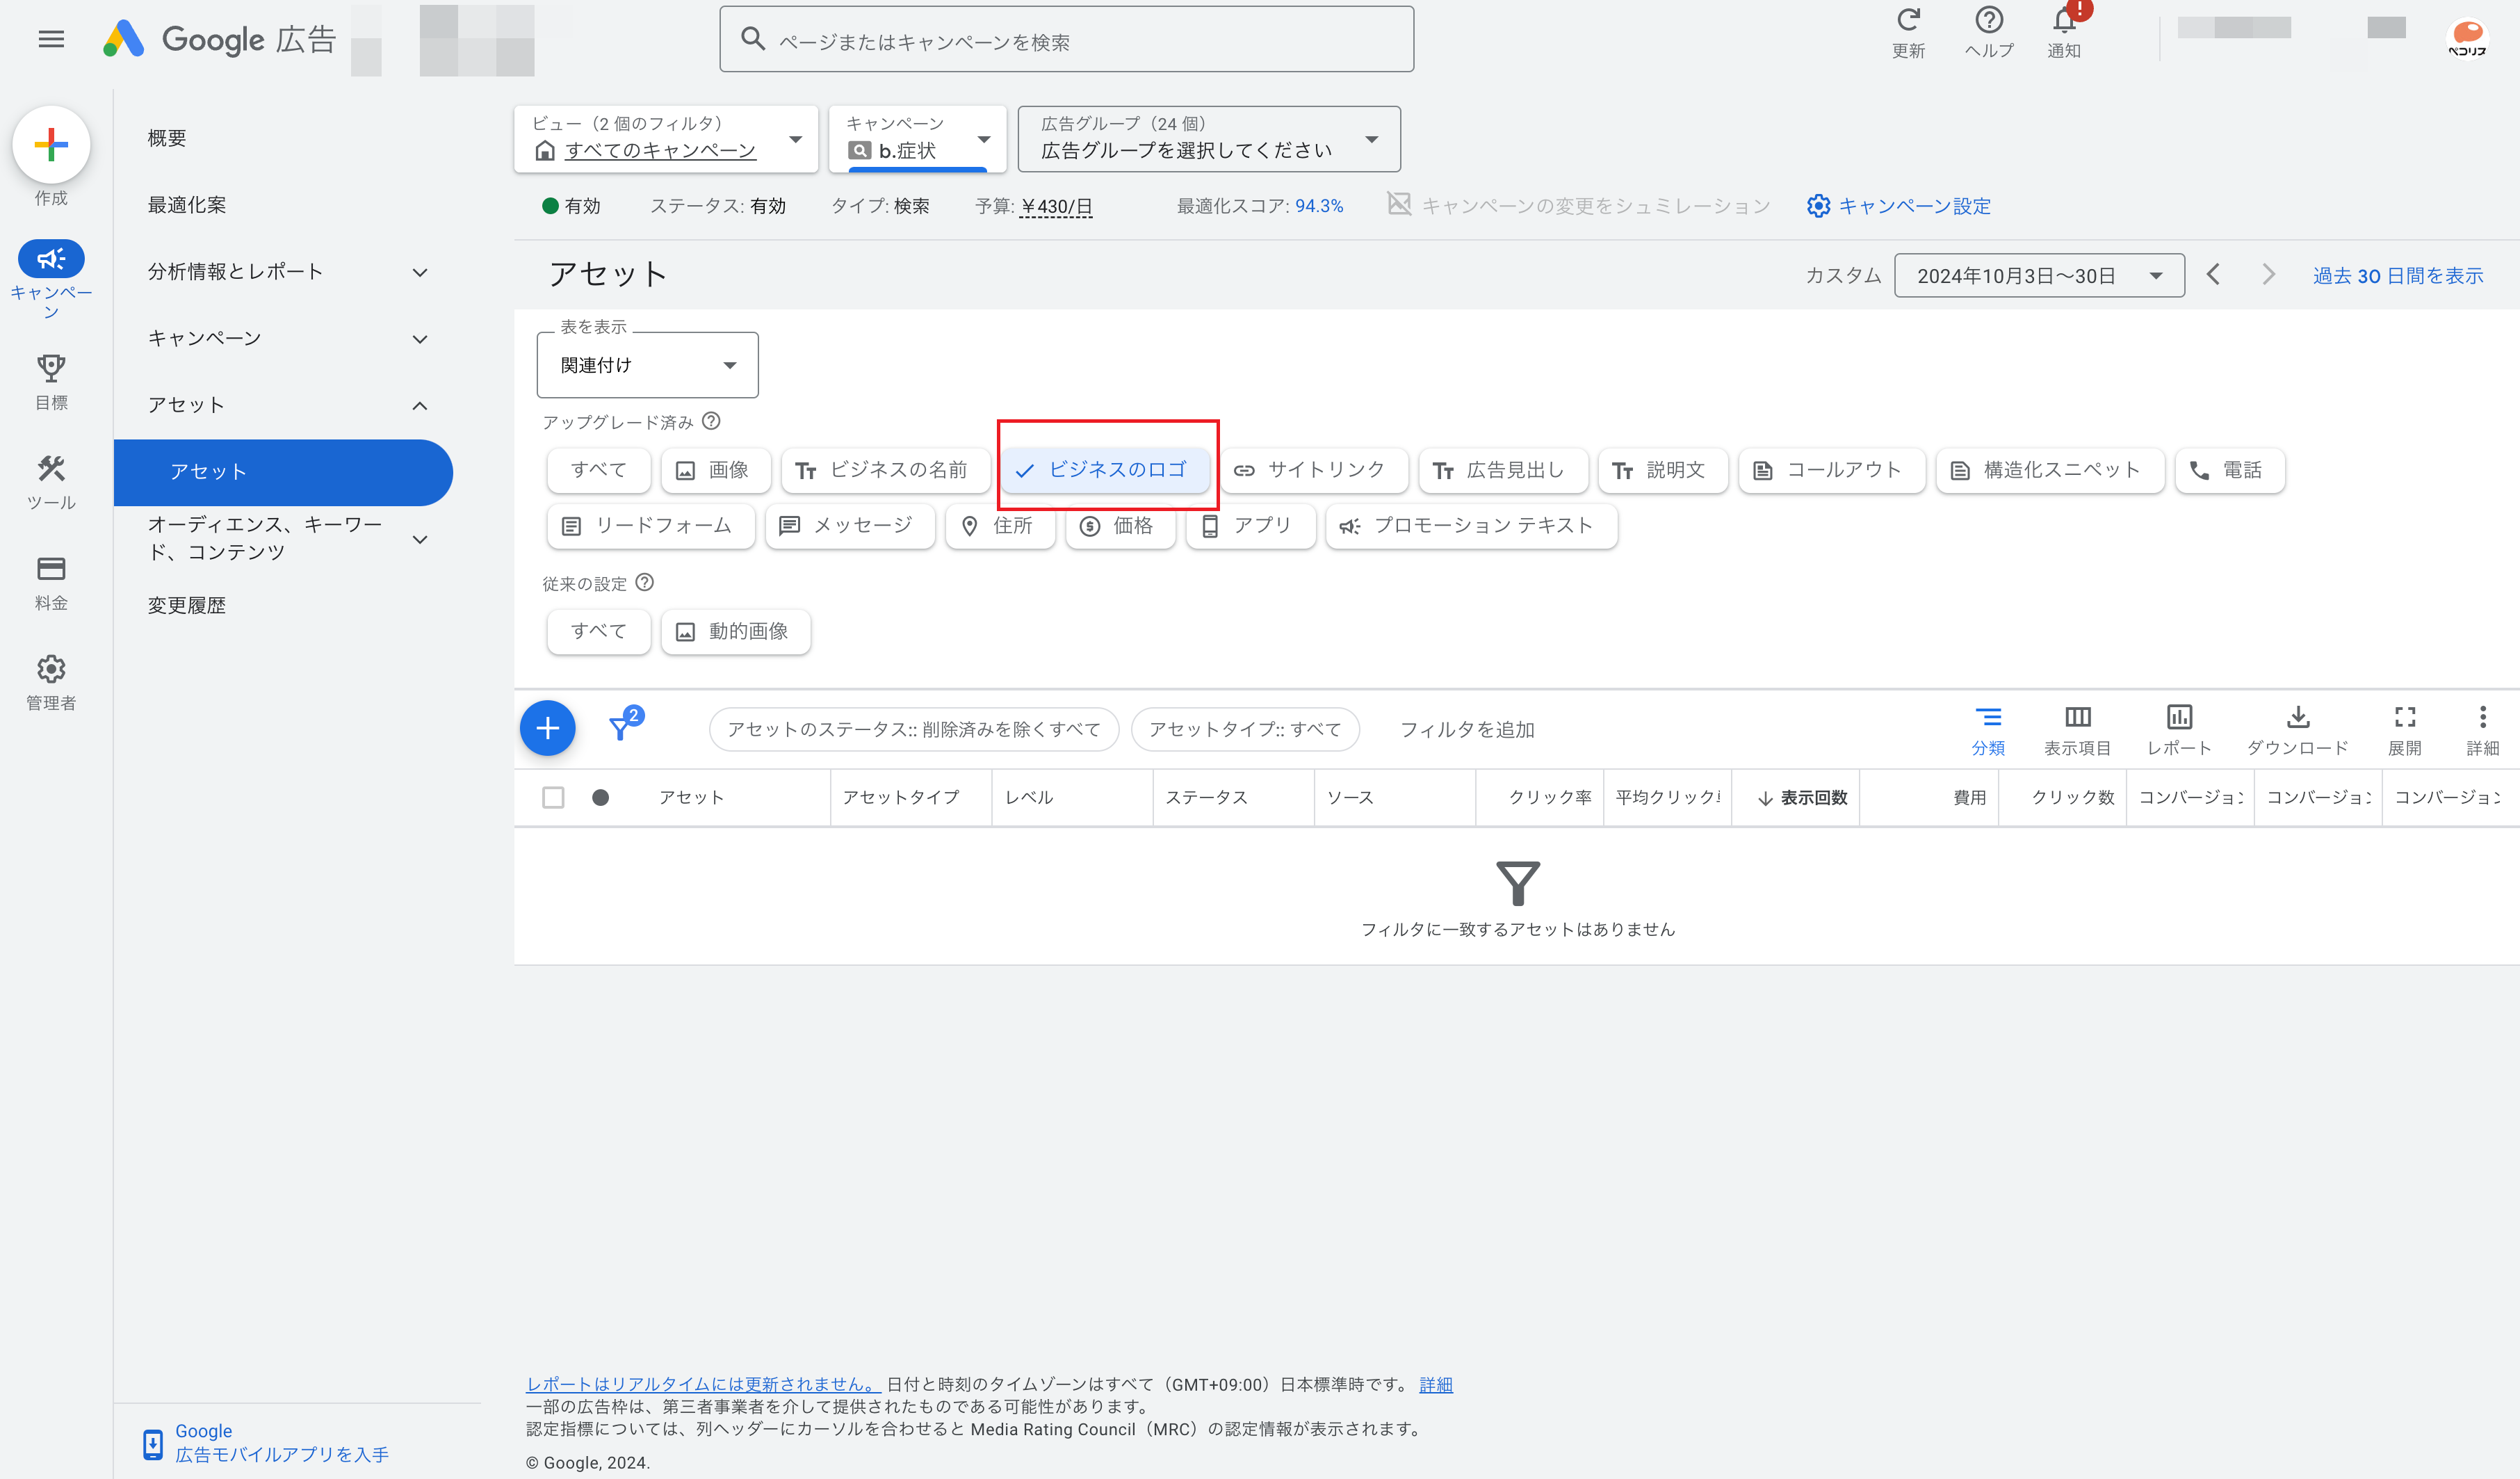This screenshot has width=2520, height=1479.
Task: Click the キャンペーン設定 link
Action: click(x=1899, y=206)
